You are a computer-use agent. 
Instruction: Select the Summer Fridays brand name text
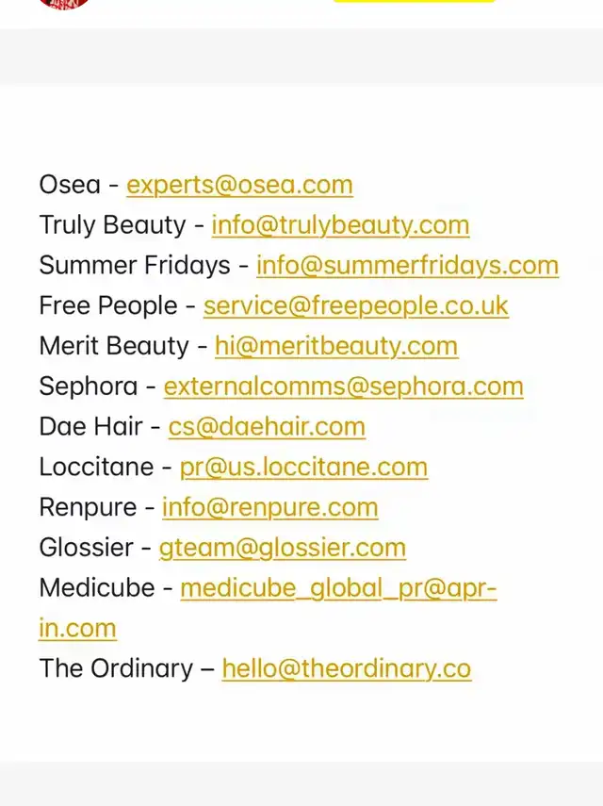(x=135, y=266)
